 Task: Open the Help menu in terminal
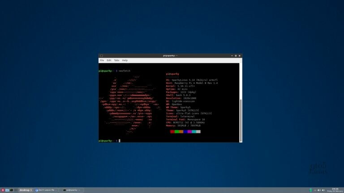tap(125, 60)
